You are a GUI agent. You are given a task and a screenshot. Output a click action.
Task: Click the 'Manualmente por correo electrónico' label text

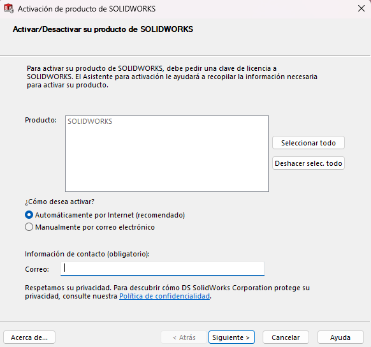pyautogui.click(x=95, y=227)
